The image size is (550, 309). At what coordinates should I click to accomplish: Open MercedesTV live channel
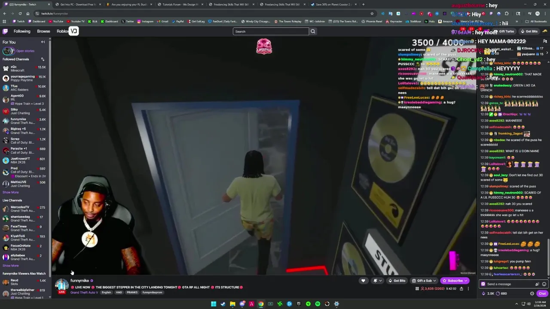tap(24, 209)
